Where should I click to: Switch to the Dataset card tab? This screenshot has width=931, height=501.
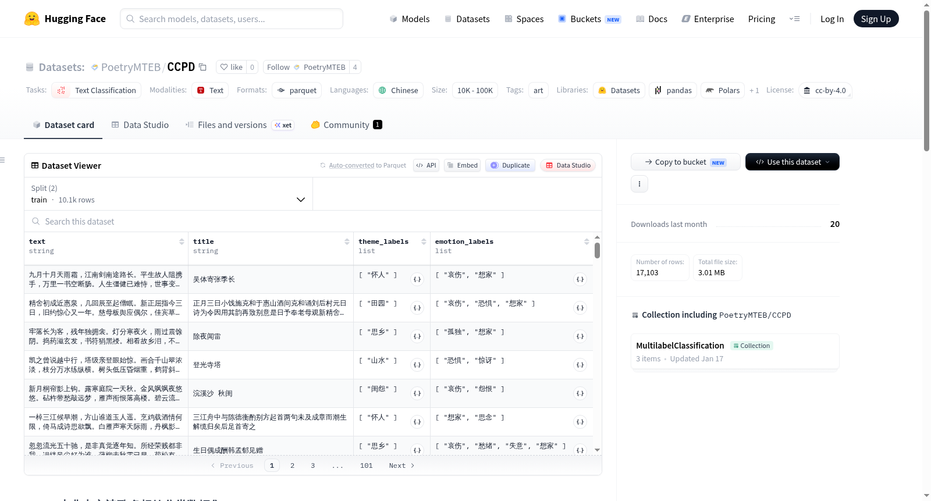(x=63, y=125)
